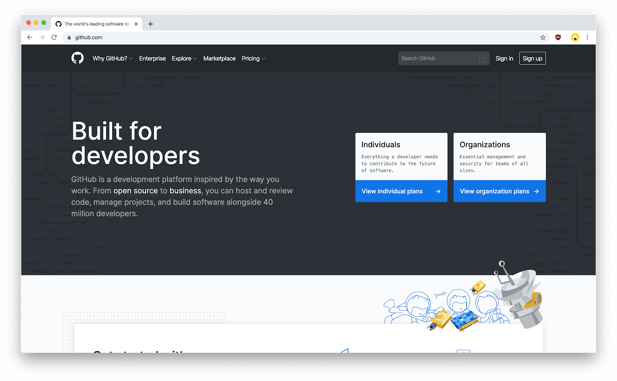Click the slash shortcut icon in search
617x381 pixels.
482,58
